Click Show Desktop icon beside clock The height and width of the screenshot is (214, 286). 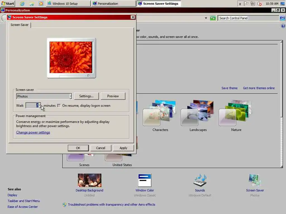tap(282, 4)
